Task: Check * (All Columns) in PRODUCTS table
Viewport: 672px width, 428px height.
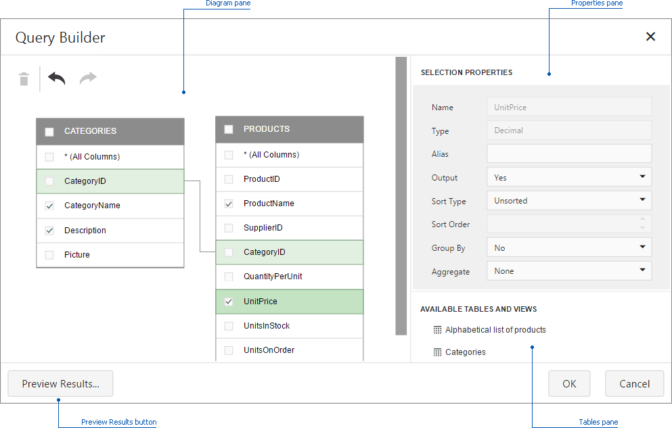Action: pos(228,155)
